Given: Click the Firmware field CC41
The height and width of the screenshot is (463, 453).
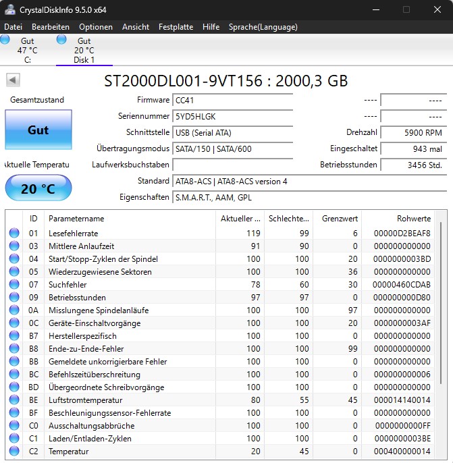Looking at the screenshot, I should point(233,101).
